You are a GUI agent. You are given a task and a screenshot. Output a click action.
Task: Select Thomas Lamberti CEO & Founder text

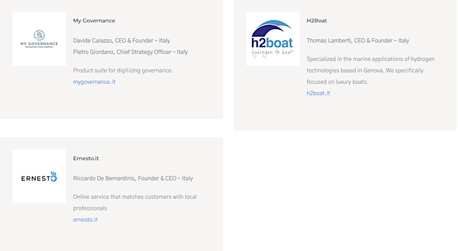(357, 41)
